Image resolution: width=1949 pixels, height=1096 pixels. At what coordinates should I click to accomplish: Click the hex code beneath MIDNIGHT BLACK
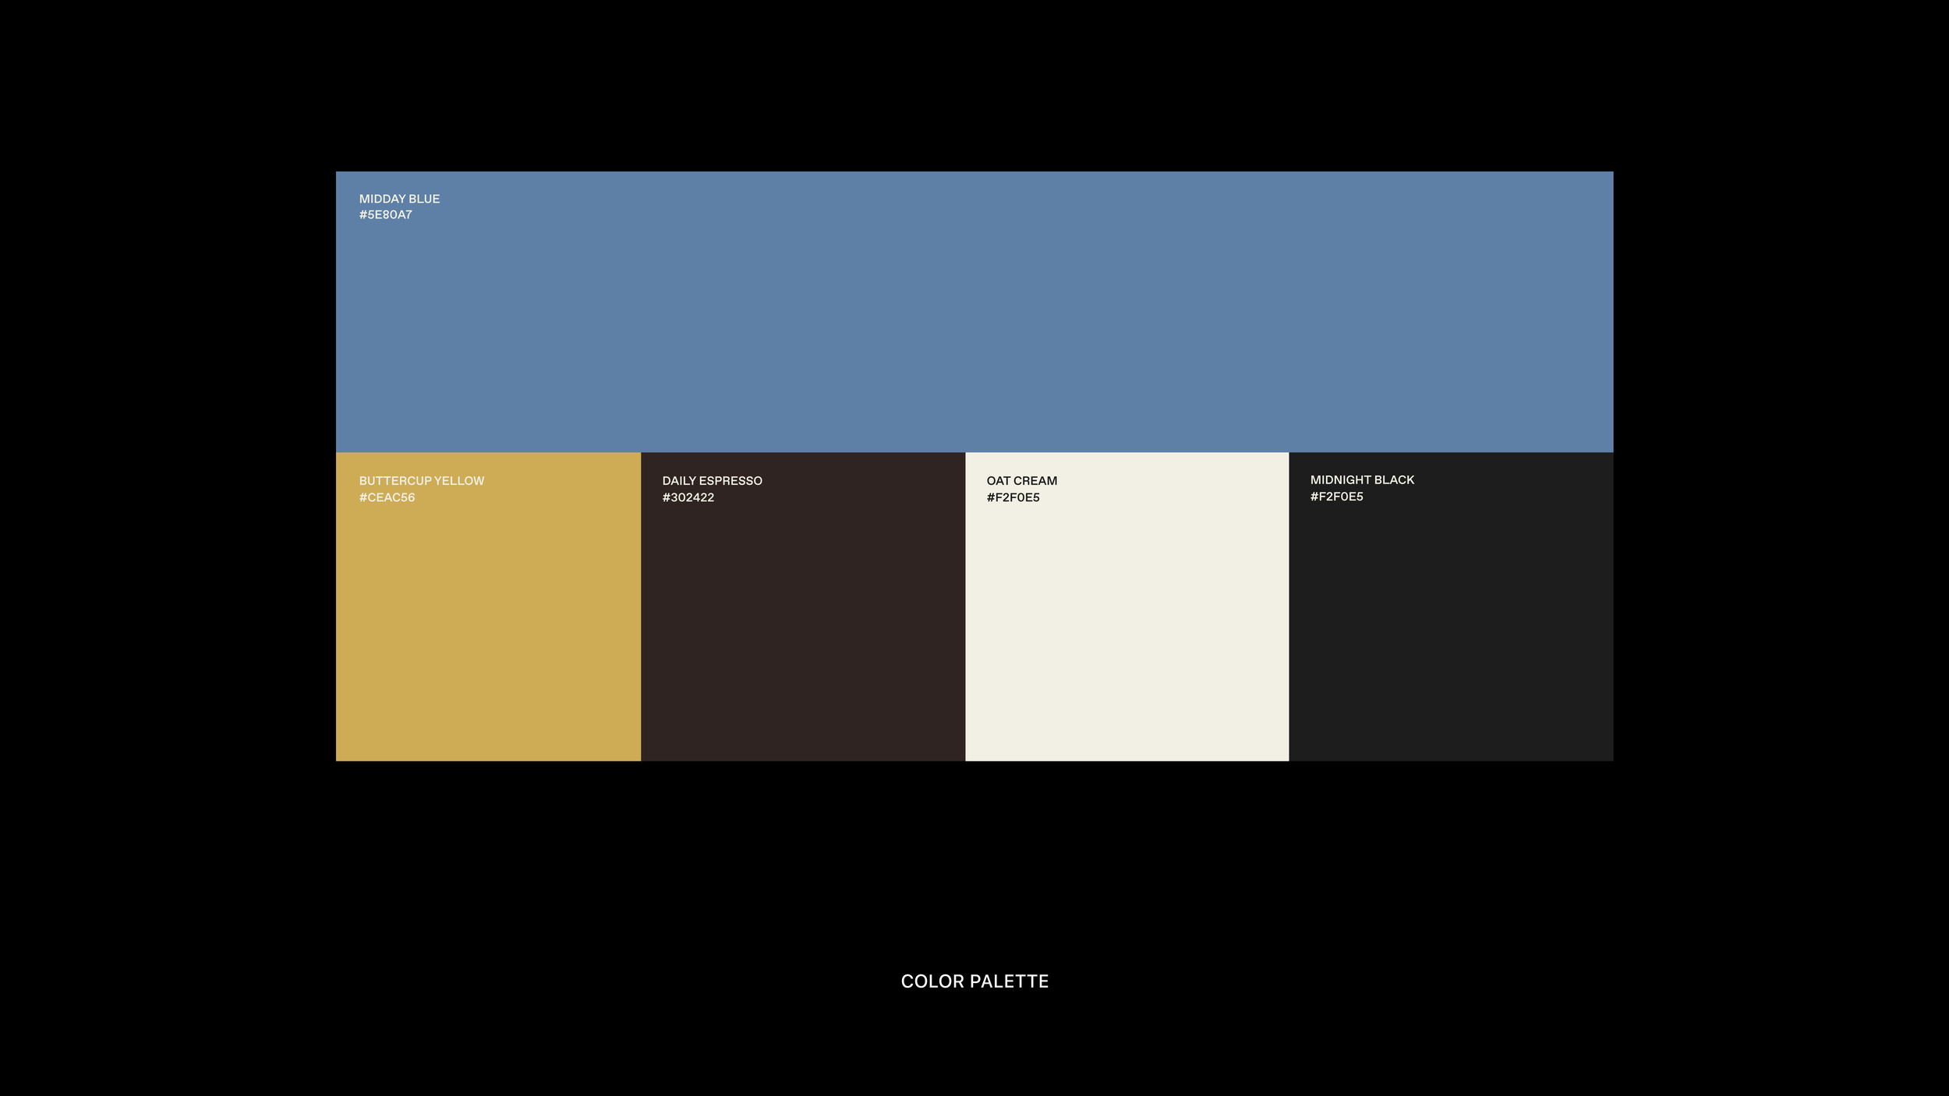tap(1336, 497)
